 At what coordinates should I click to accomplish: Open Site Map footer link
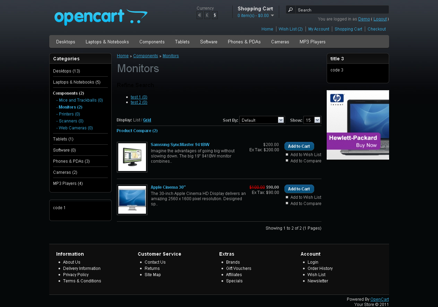click(153, 275)
